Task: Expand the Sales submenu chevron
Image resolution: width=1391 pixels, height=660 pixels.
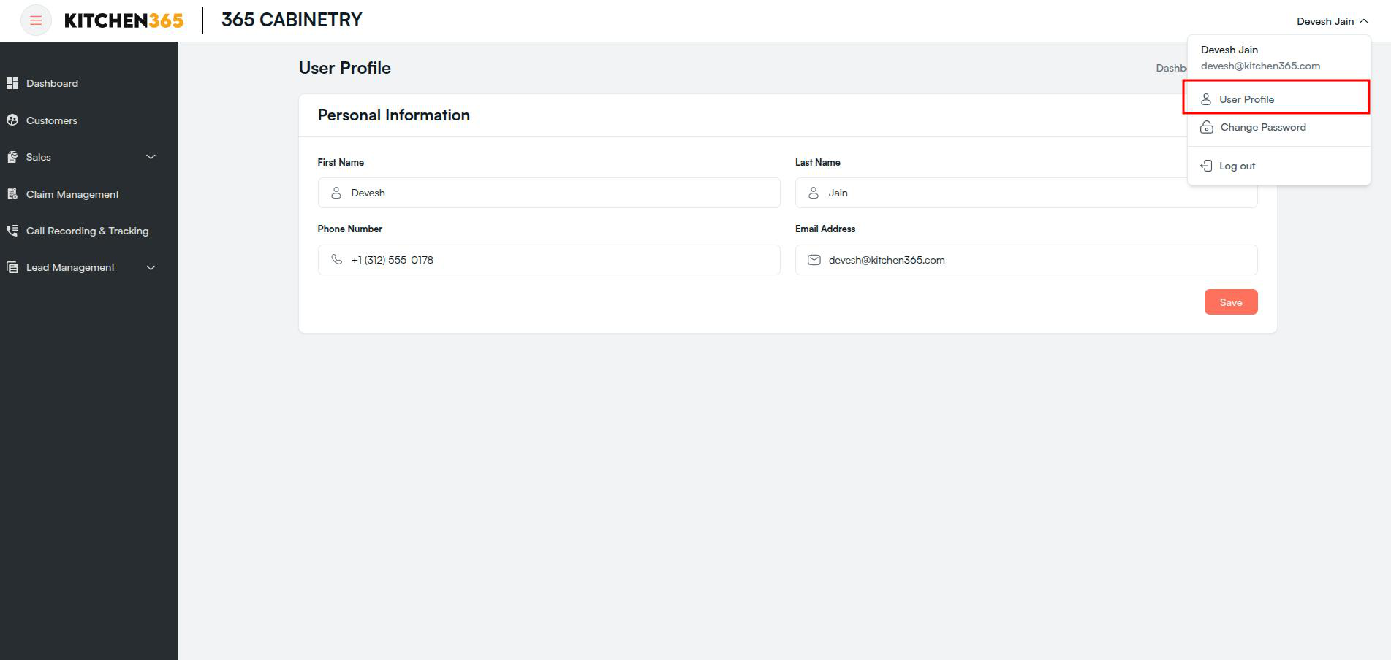Action: [151, 157]
